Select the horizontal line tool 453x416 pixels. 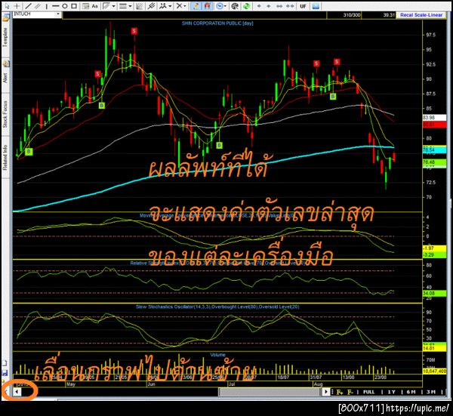56,6
